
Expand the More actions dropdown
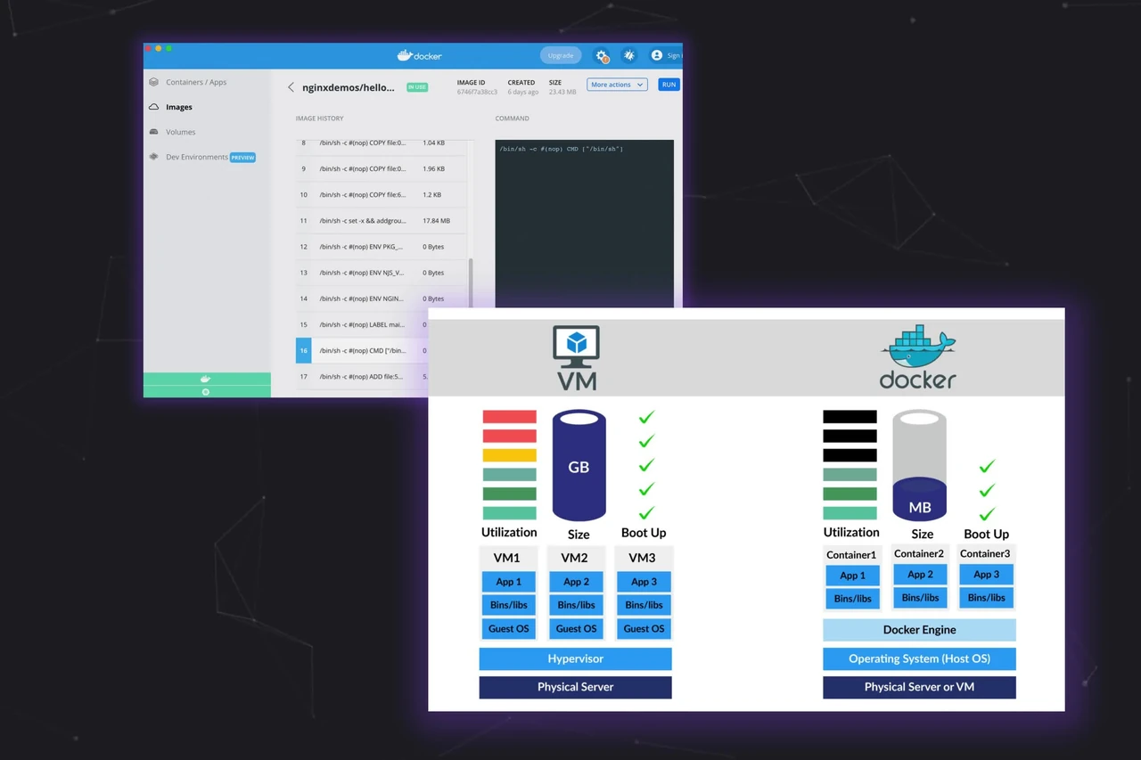[617, 85]
